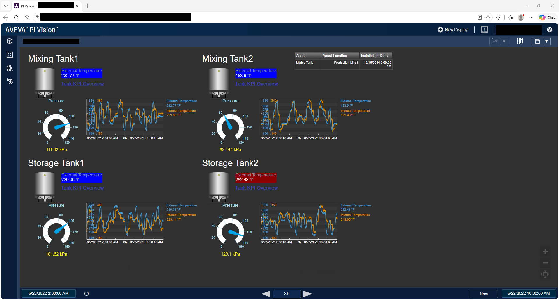
Task: Click the Now button in time bar
Action: tap(484, 294)
